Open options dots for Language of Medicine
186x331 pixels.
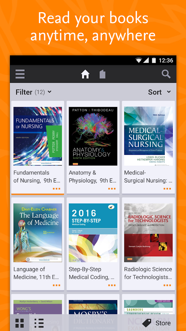(57, 285)
